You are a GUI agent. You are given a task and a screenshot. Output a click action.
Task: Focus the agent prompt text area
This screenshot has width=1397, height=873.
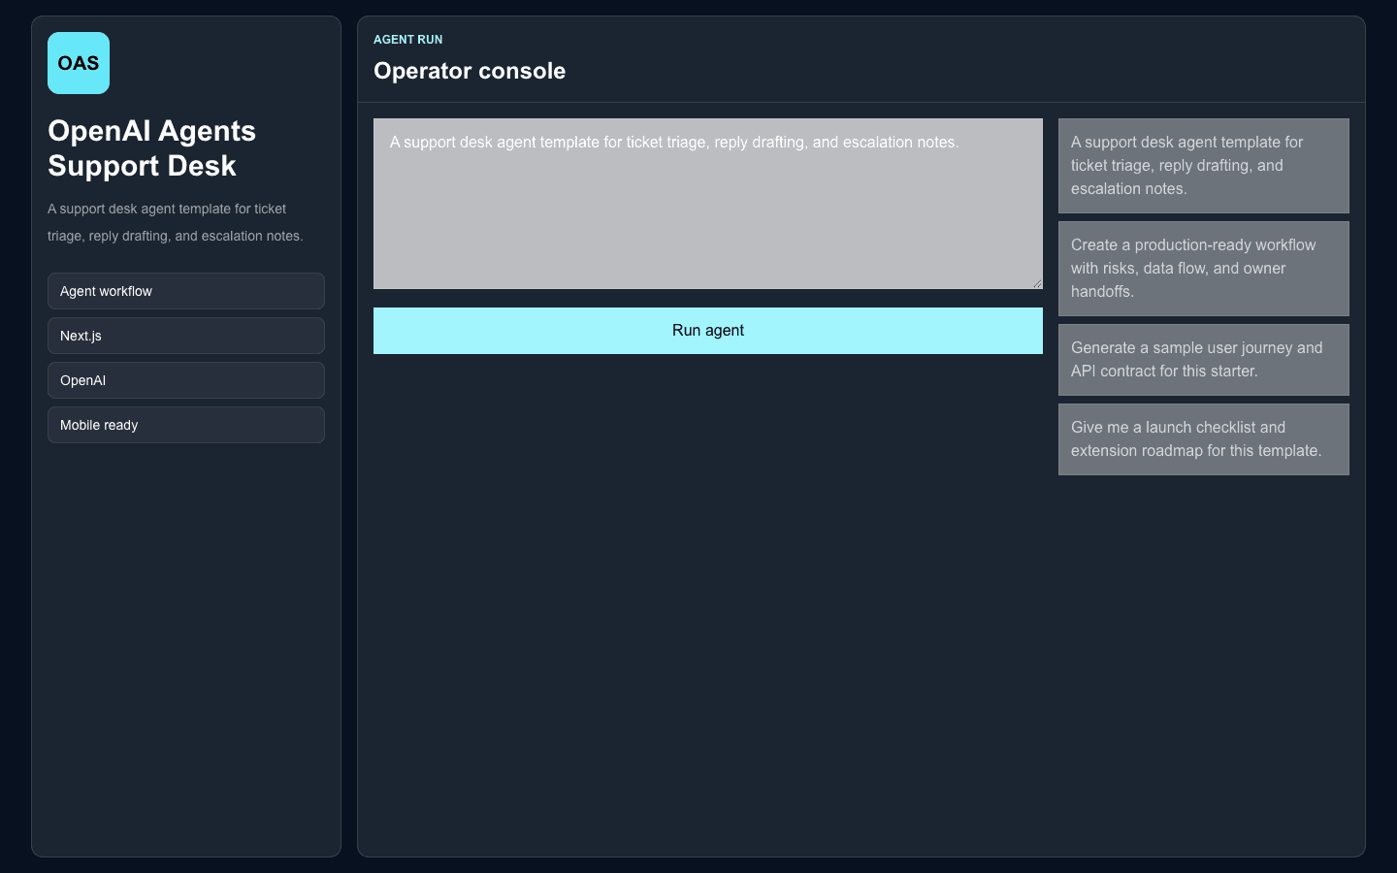[708, 204]
